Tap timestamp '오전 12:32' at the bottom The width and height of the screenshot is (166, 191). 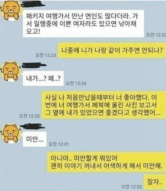click(x=132, y=186)
